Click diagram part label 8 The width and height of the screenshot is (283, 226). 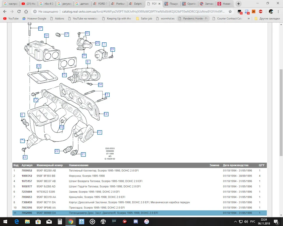[x=88, y=62]
